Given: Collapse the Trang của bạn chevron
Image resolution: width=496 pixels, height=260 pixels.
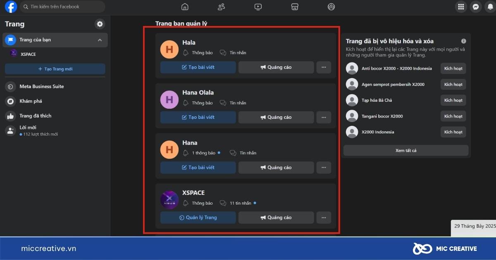Looking at the screenshot, I should pos(100,40).
